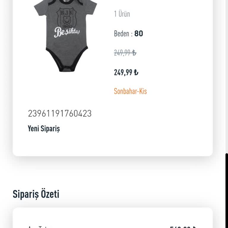Select the order number 23961191760423
Screen dimensions: 228x228
(60, 113)
